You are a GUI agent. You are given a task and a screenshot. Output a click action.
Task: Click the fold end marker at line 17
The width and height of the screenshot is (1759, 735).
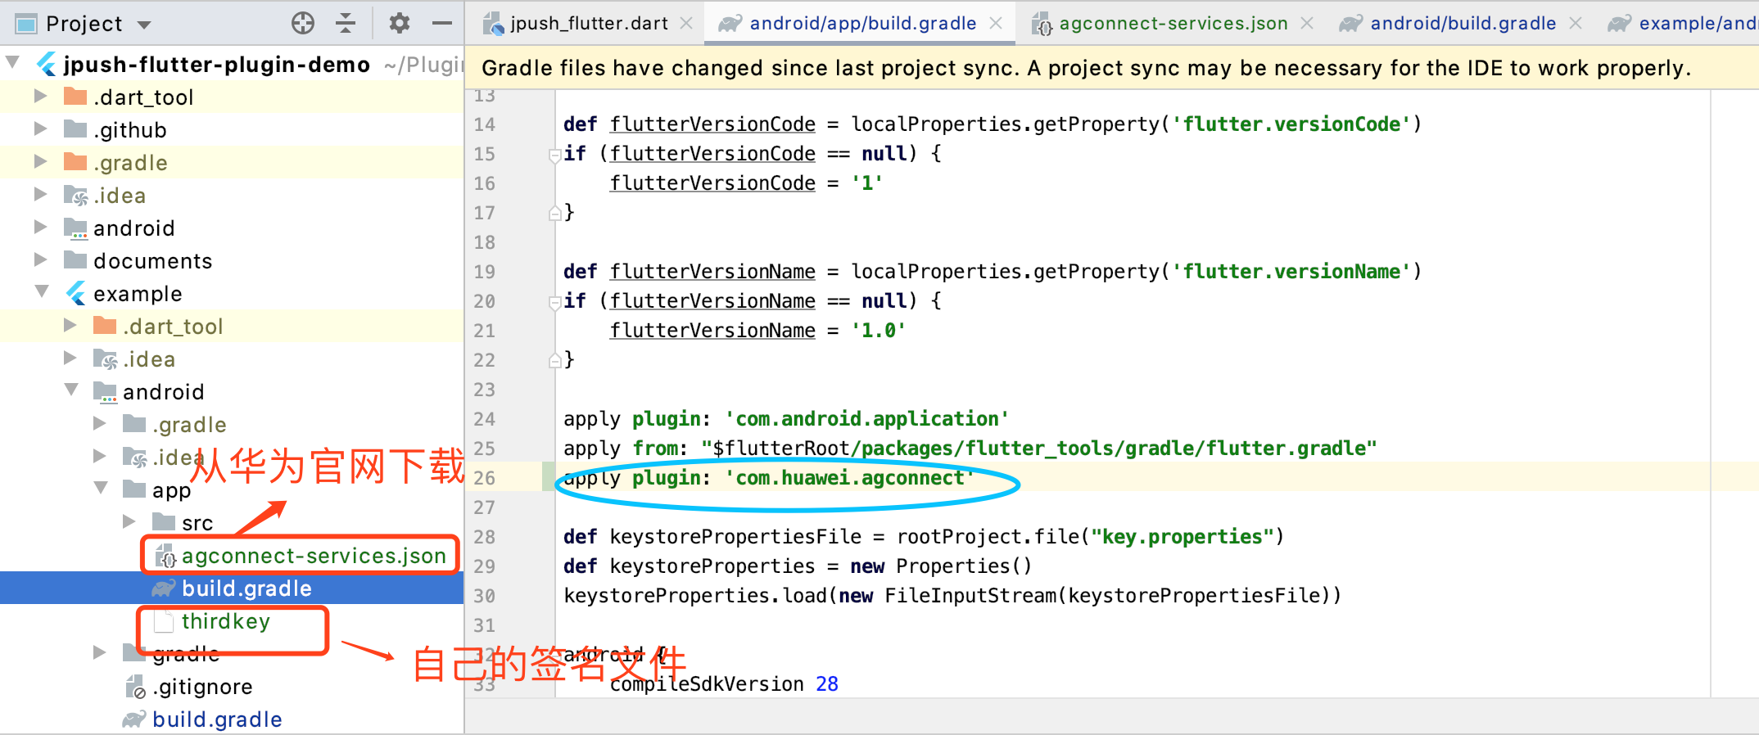pos(554,213)
